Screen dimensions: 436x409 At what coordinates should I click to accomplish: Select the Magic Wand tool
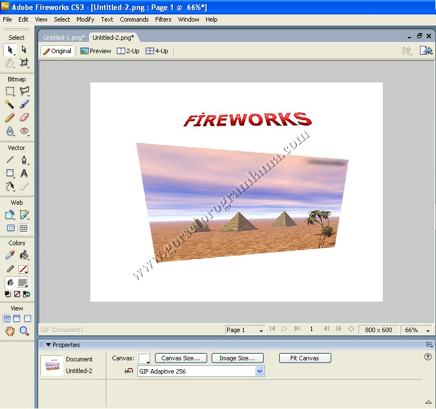click(x=9, y=104)
